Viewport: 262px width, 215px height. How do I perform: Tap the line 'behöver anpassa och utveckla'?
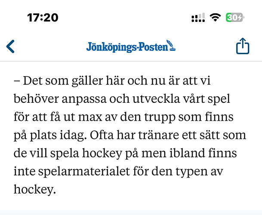coord(97,99)
